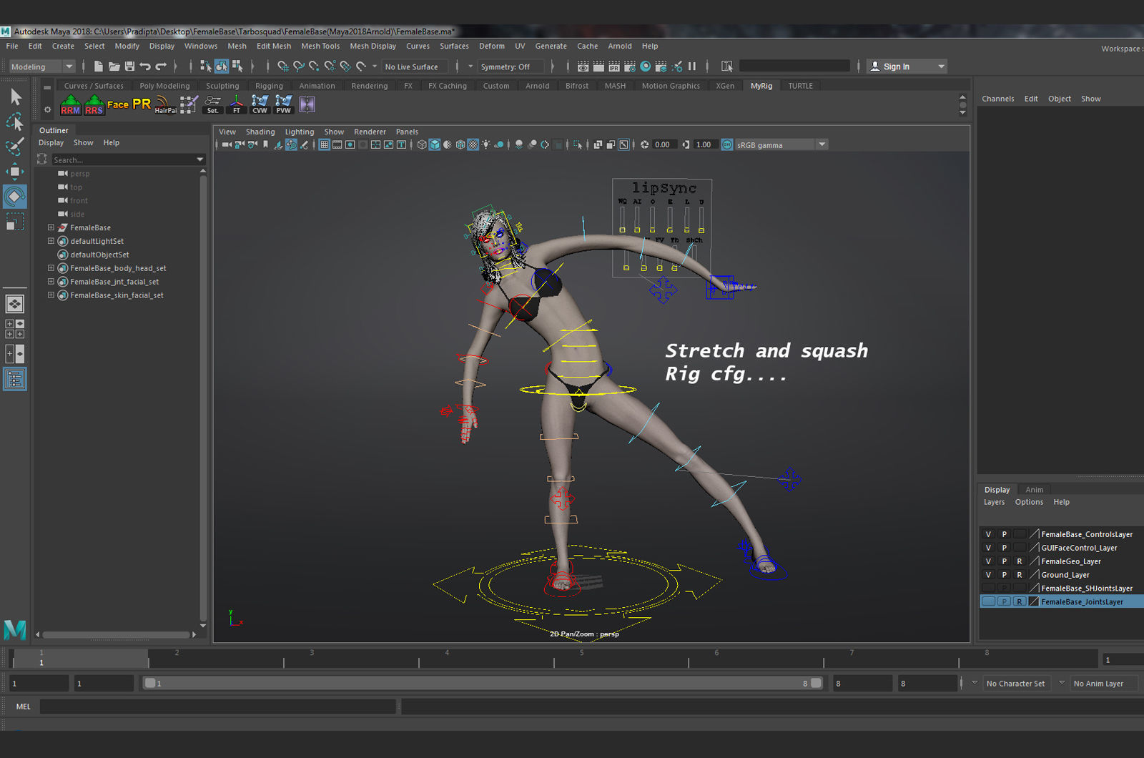Open the Deform menu
1144x758 pixels.
coord(492,46)
